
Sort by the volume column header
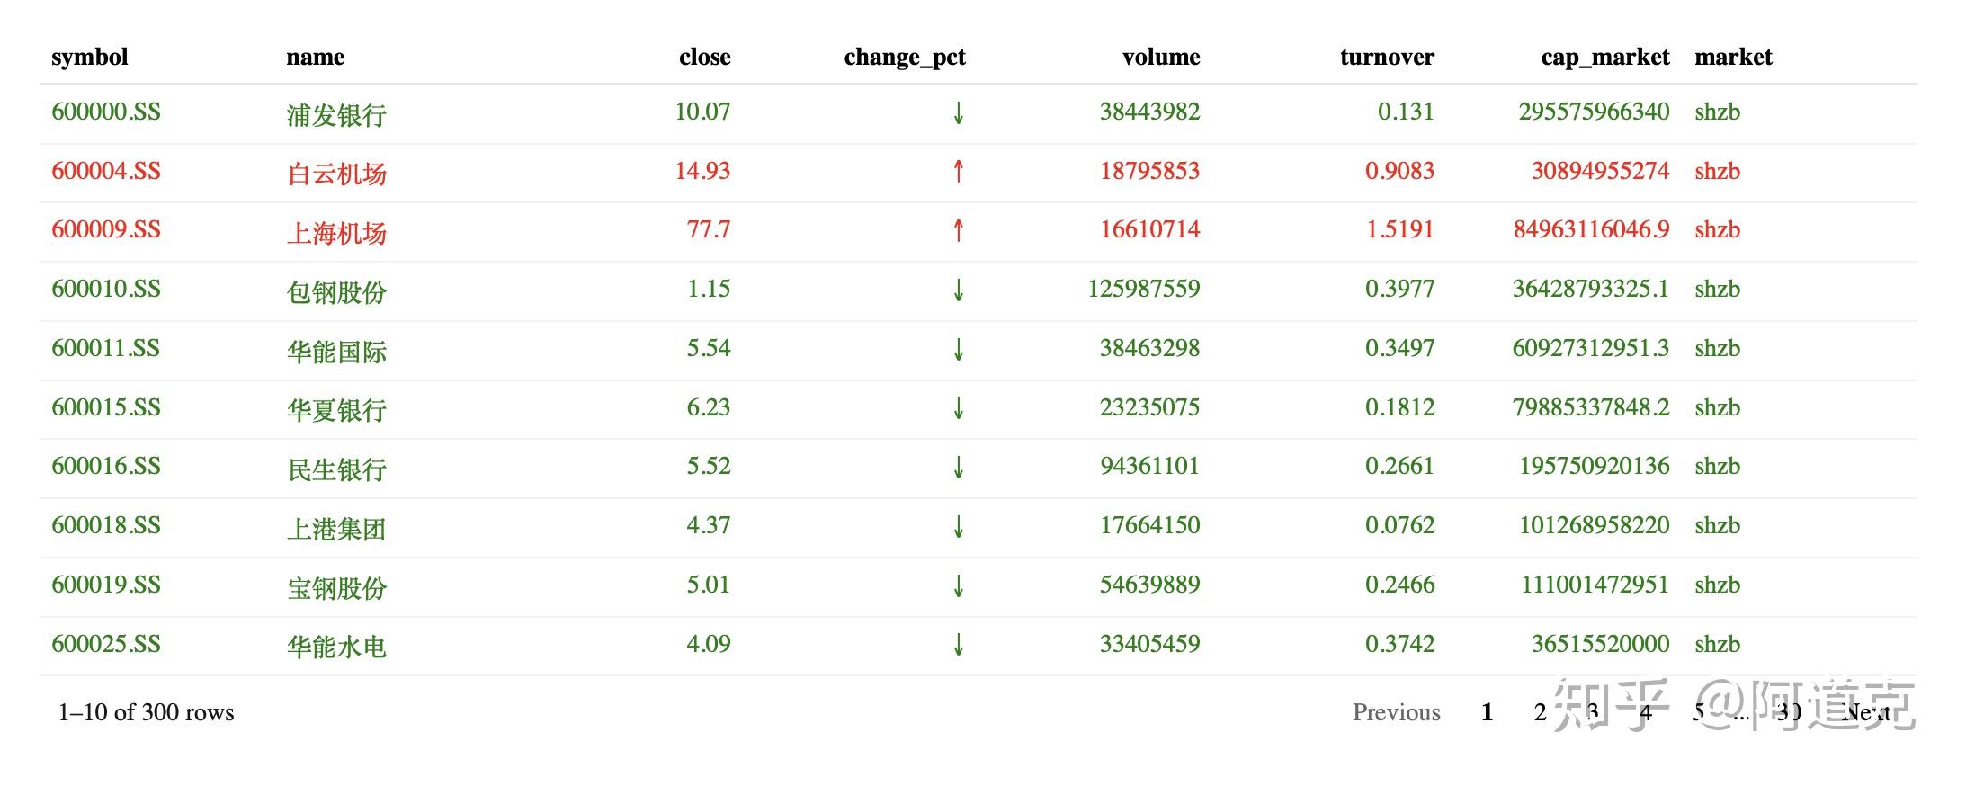tap(1160, 57)
